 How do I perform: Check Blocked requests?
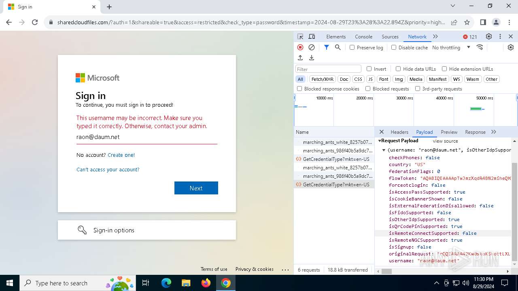(x=368, y=89)
